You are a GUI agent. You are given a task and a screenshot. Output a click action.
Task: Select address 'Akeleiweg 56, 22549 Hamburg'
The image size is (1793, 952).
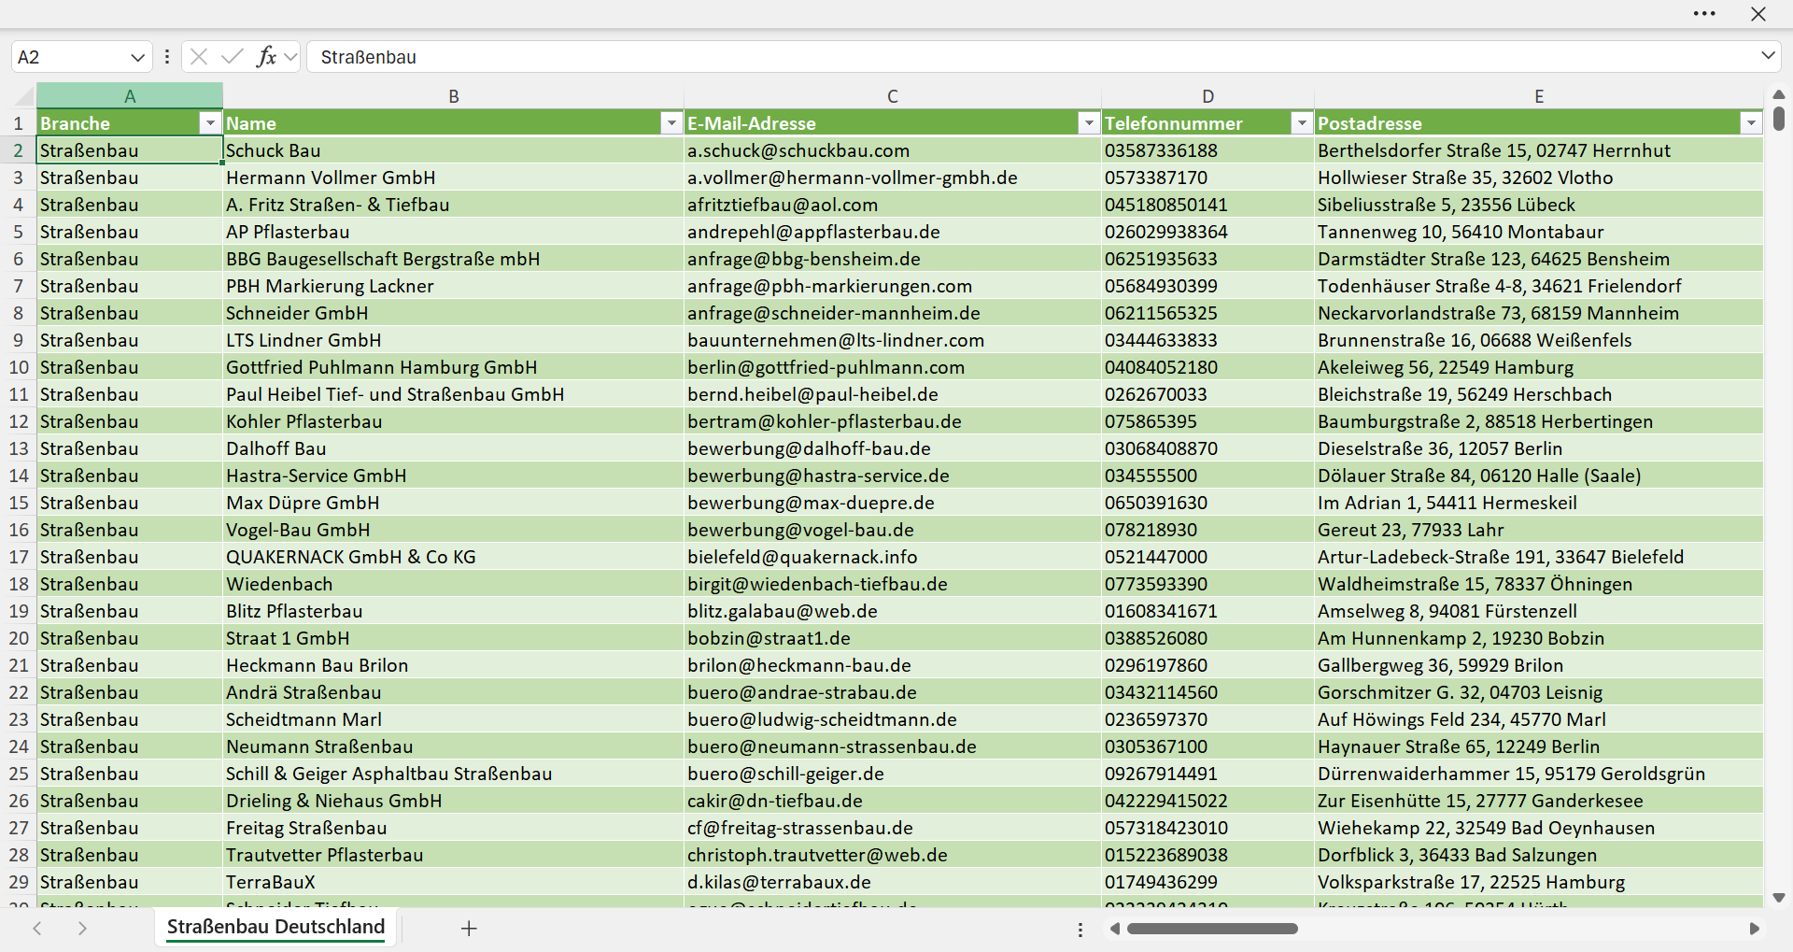click(x=1539, y=367)
